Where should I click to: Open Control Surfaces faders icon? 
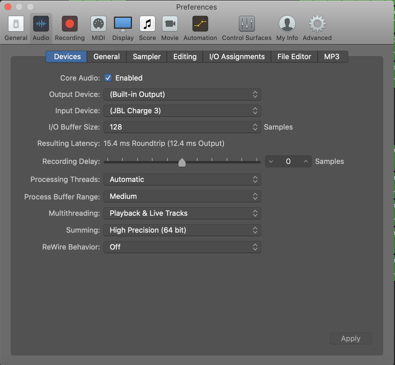pyautogui.click(x=247, y=24)
